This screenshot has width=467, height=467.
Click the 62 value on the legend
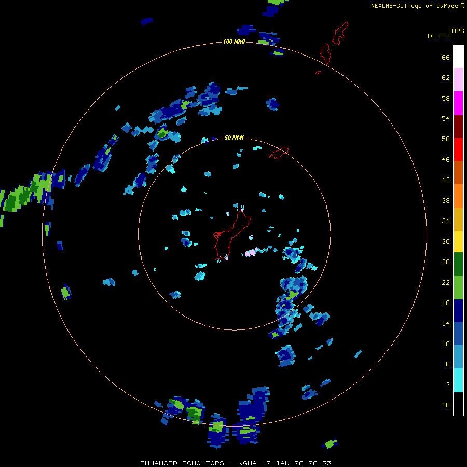tap(446, 78)
